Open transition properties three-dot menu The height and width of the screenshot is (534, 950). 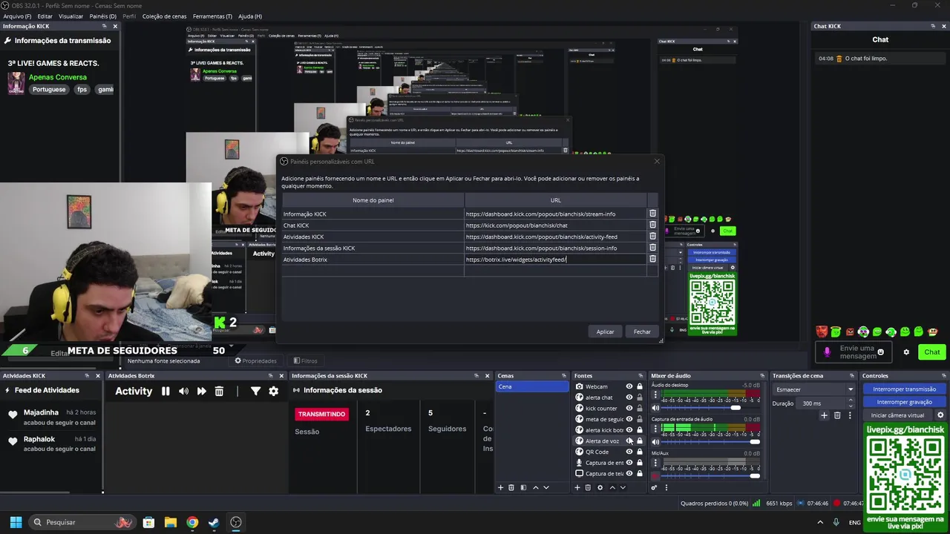(850, 415)
